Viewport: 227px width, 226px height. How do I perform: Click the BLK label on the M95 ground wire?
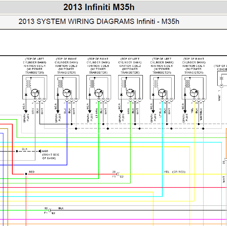pos(25,149)
